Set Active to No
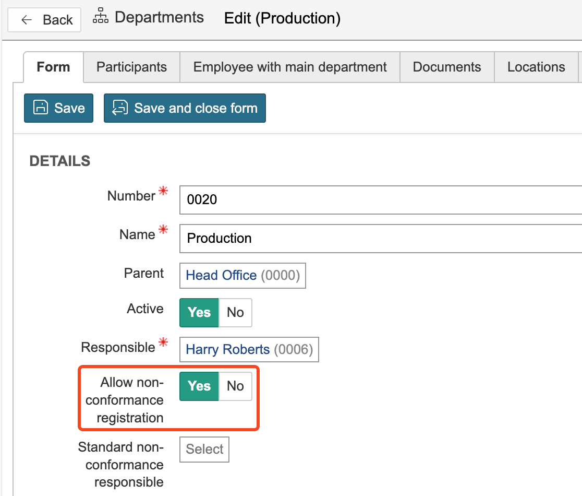Image resolution: width=582 pixels, height=496 pixels. coord(235,312)
